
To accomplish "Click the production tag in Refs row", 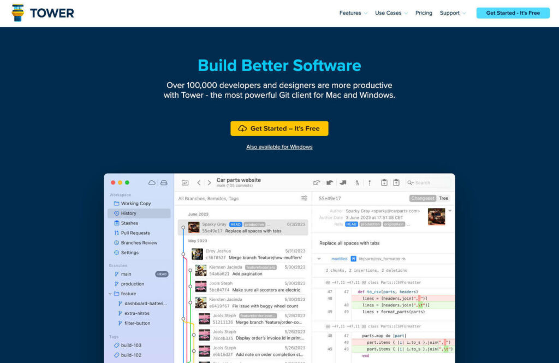I will click(x=370, y=224).
